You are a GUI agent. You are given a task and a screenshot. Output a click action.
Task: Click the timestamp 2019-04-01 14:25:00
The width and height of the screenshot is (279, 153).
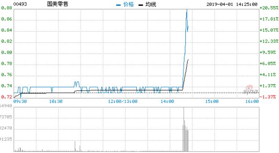click(x=232, y=4)
